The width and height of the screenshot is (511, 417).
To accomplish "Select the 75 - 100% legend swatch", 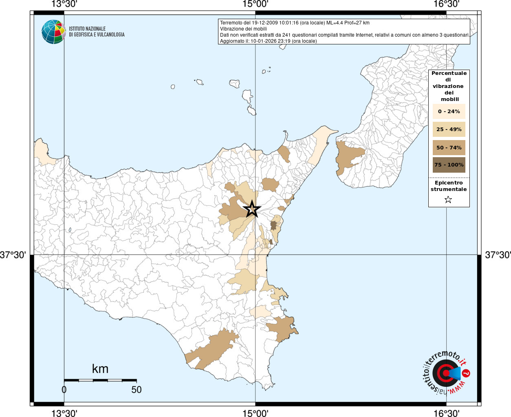I will click(449, 165).
